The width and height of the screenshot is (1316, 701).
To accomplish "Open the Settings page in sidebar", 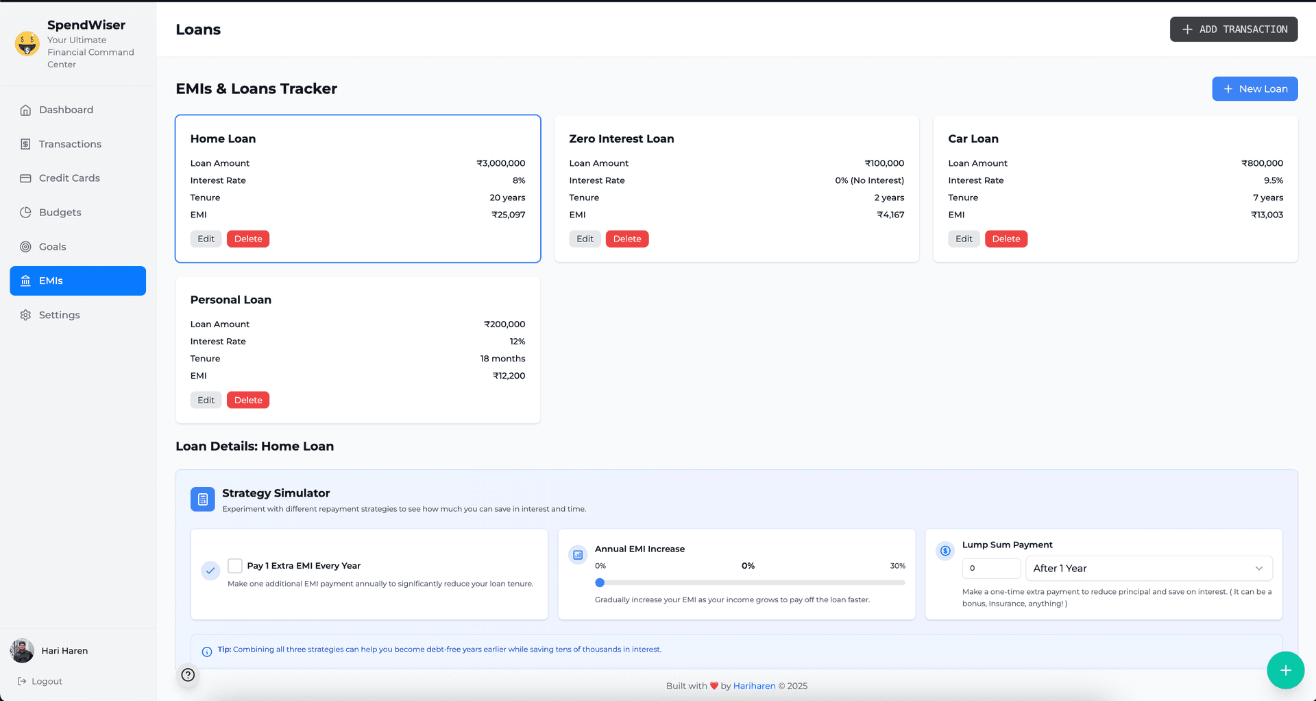I will (59, 316).
